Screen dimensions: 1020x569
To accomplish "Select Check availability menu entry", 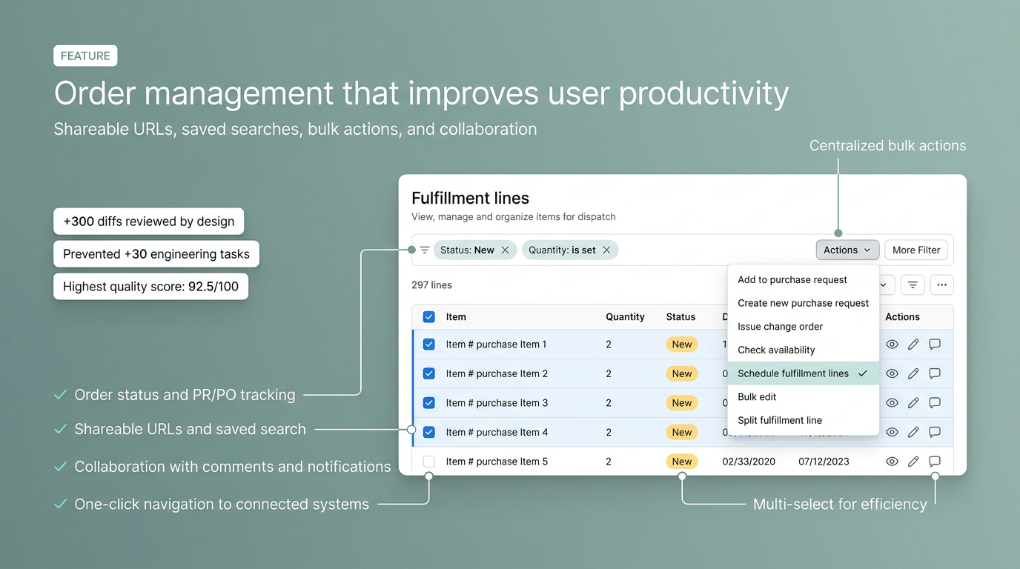I will pos(804,350).
